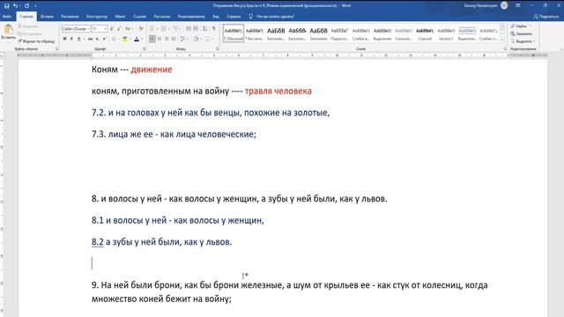564x317 pixels.
Task: Increase the paragraph indent
Action: [x=196, y=29]
